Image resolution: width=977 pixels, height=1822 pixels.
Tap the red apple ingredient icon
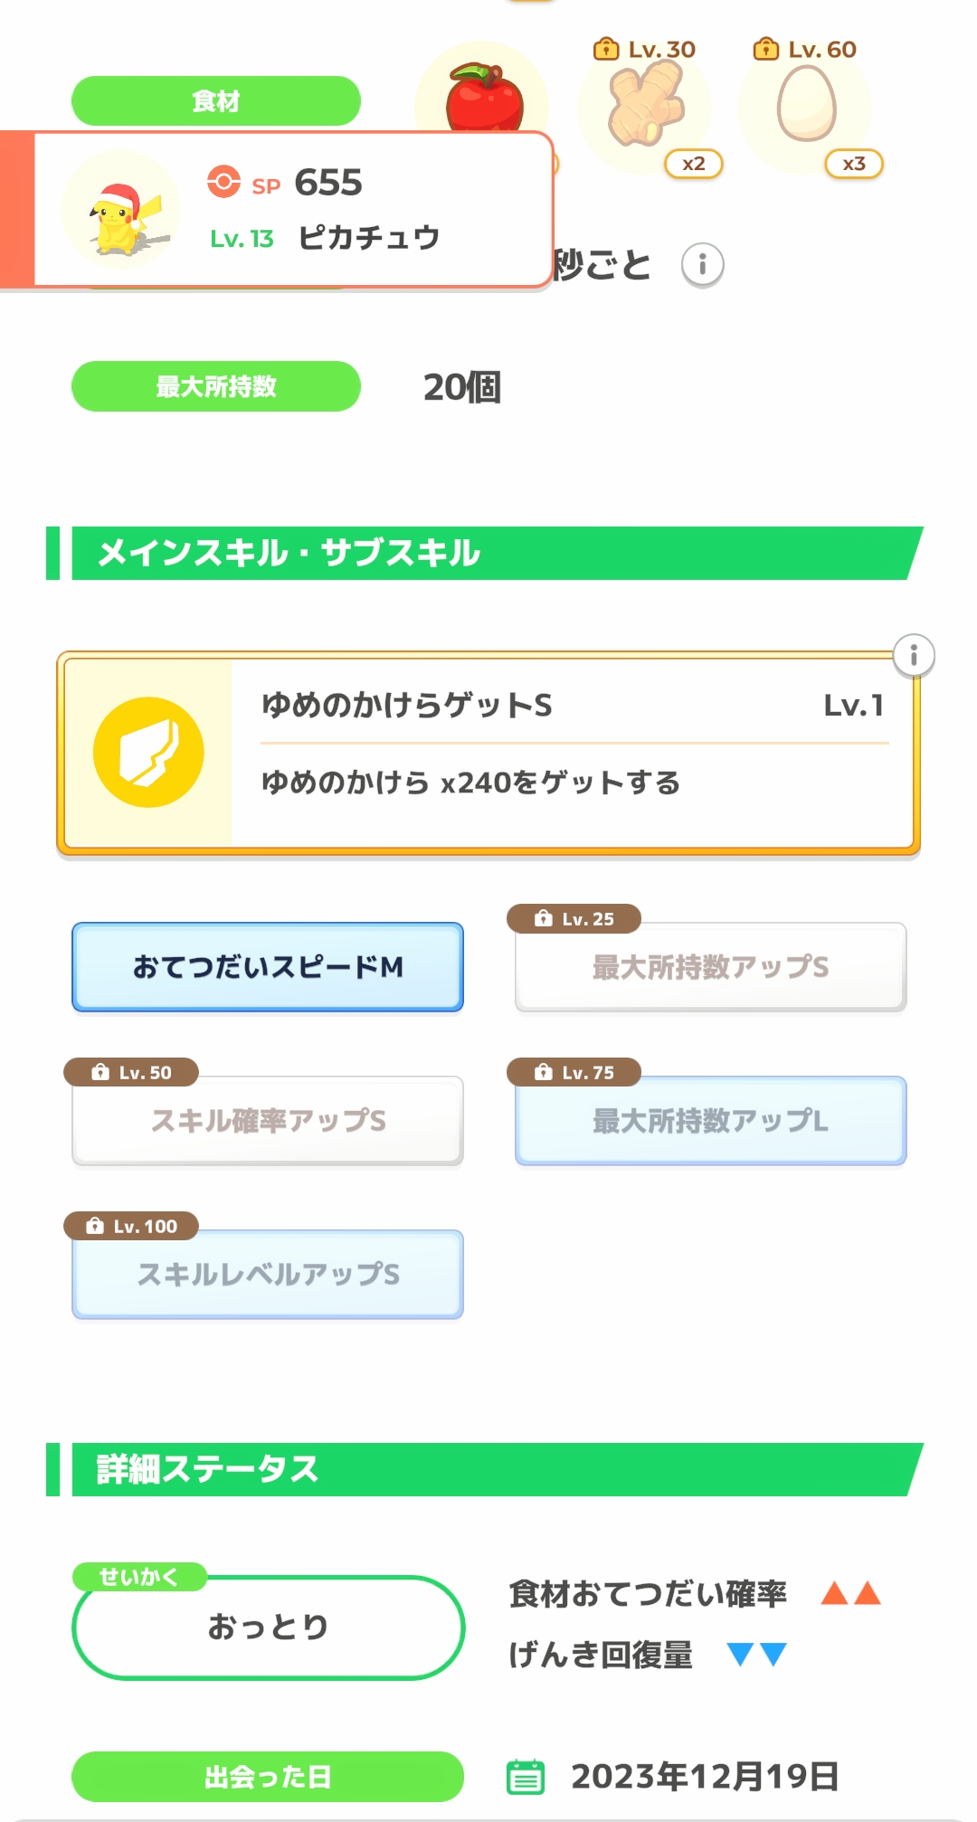pyautogui.click(x=484, y=95)
